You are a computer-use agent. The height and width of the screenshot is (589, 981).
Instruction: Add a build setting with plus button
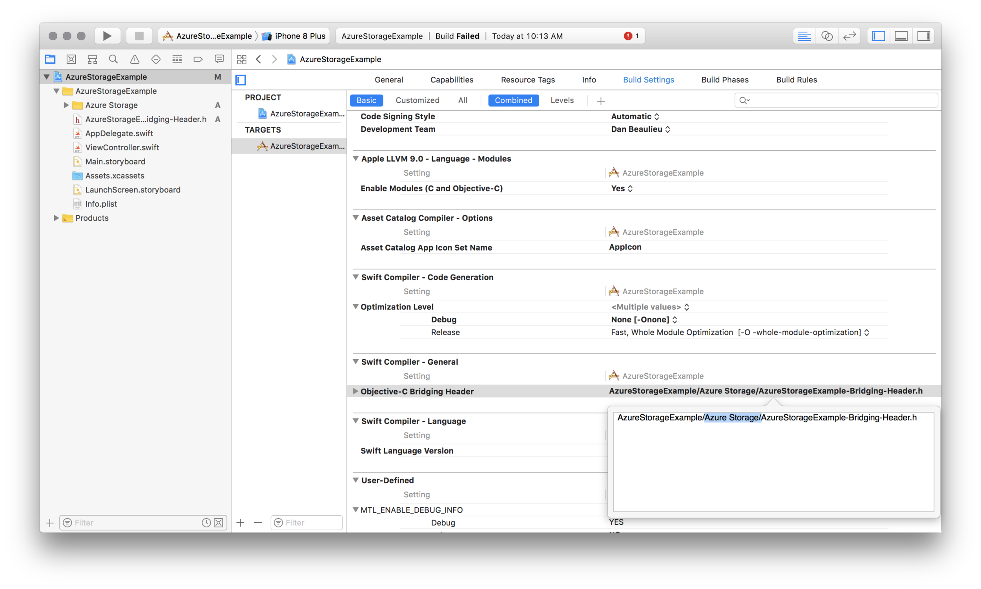pyautogui.click(x=600, y=101)
